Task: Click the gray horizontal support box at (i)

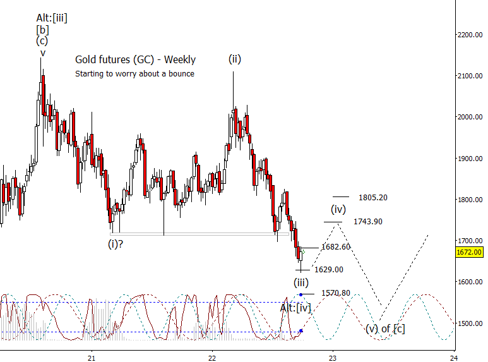Action: 199,234
